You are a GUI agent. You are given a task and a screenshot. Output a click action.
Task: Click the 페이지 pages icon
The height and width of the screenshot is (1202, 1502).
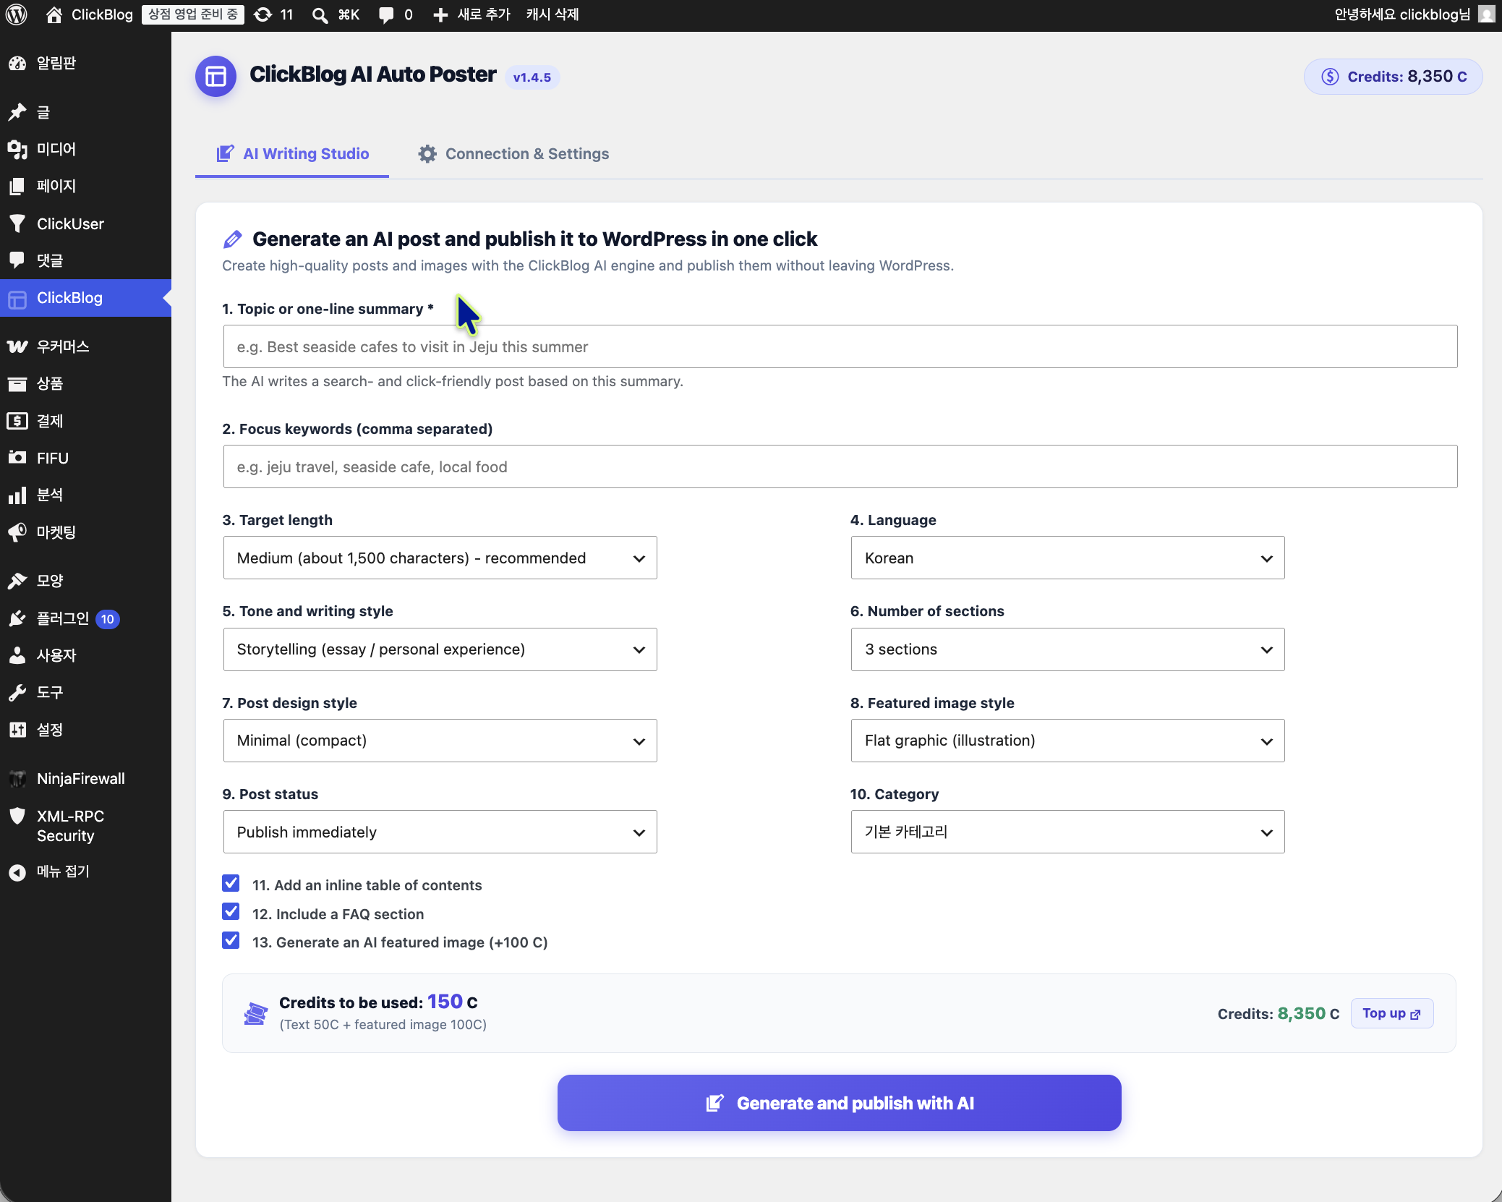17,187
